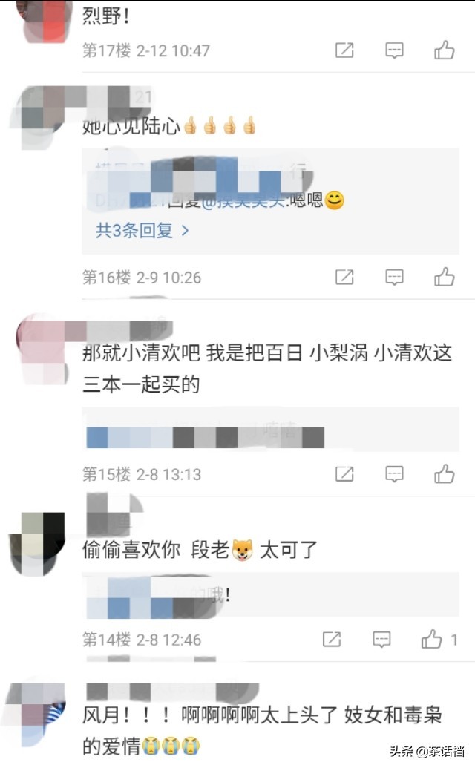Share the 第14楼 comment
The image size is (475, 768).
point(332,639)
